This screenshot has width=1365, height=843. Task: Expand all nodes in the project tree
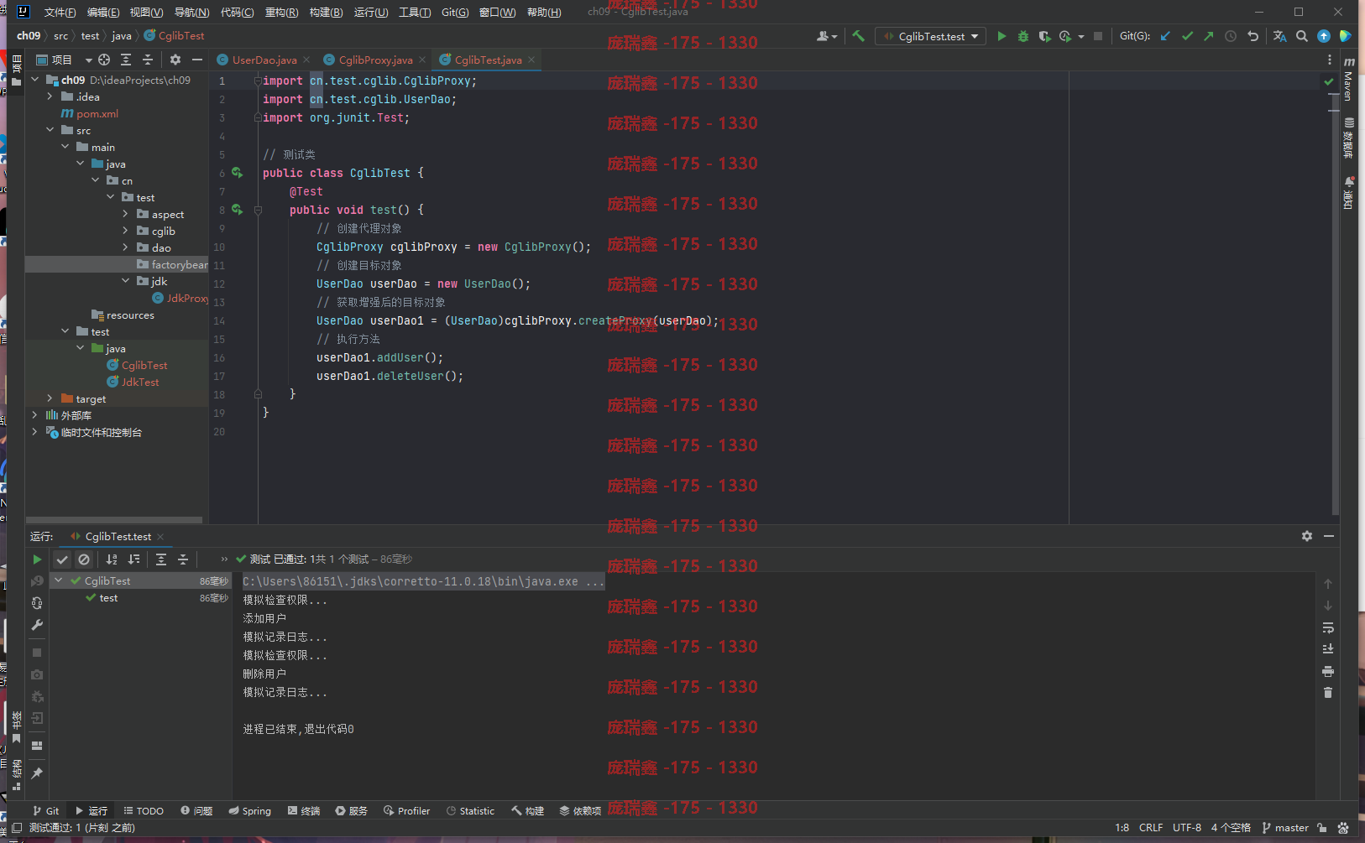pyautogui.click(x=126, y=60)
